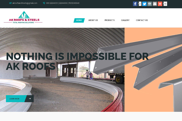Click the total share counter showing 10

(165, 4)
